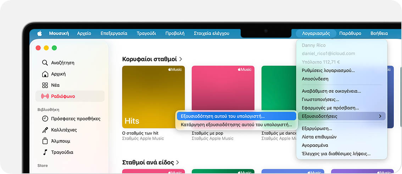Viewport: 402px width, 174px height.
Task: Select Ραδιόφωνο in the sidebar
Action: [70, 96]
